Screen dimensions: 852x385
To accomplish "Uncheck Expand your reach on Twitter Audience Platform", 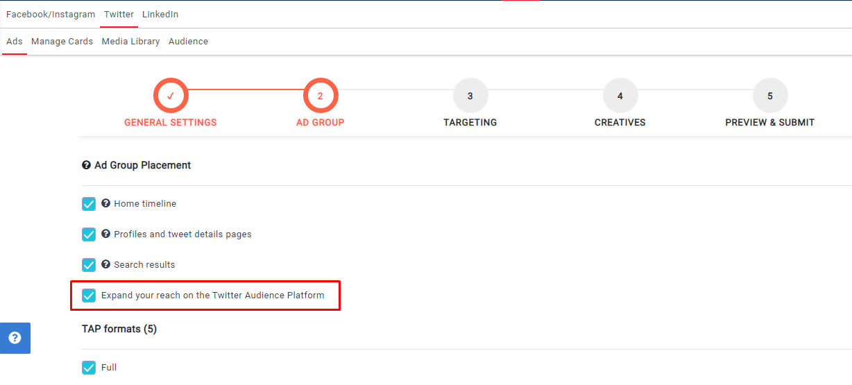I will (89, 296).
